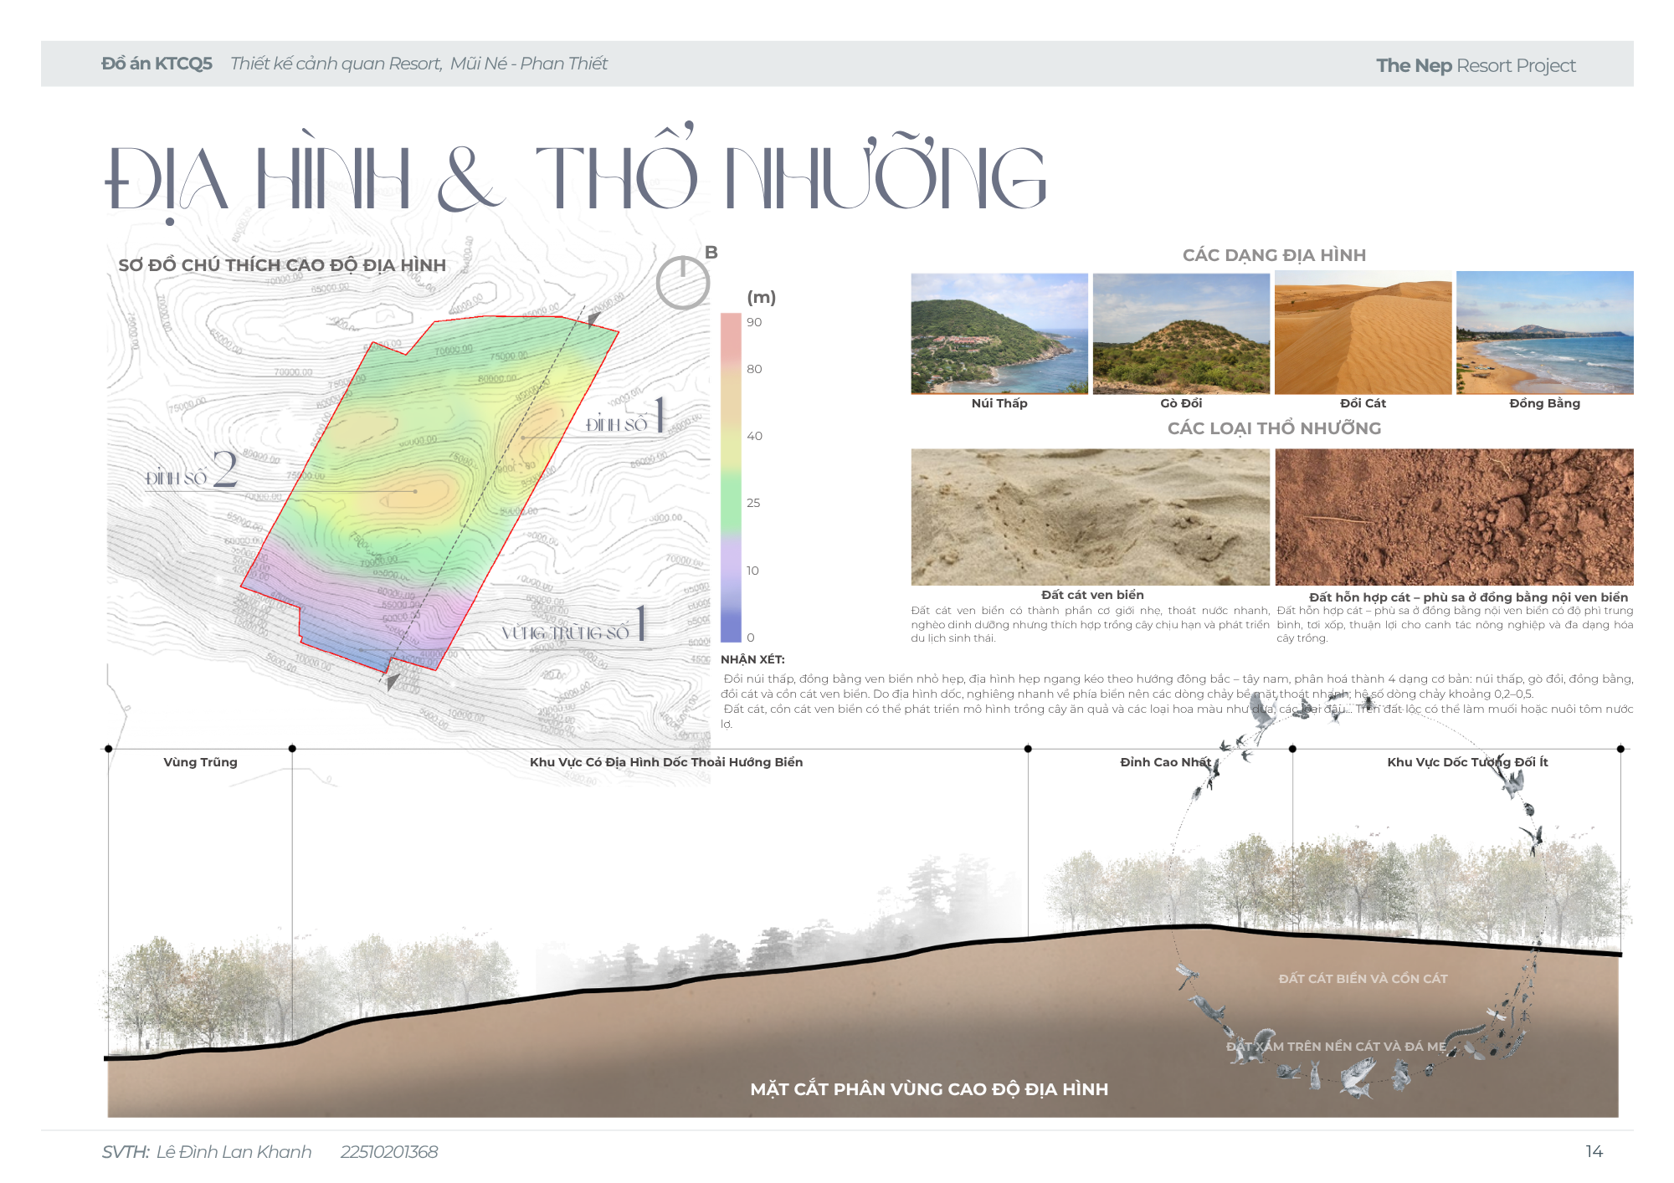Click the north compass icon
This screenshot has width=1674, height=1183.
682,283
